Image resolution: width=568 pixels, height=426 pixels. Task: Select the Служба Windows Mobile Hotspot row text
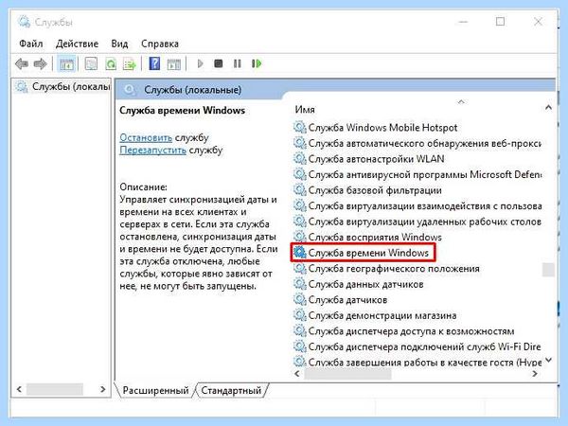(x=382, y=128)
